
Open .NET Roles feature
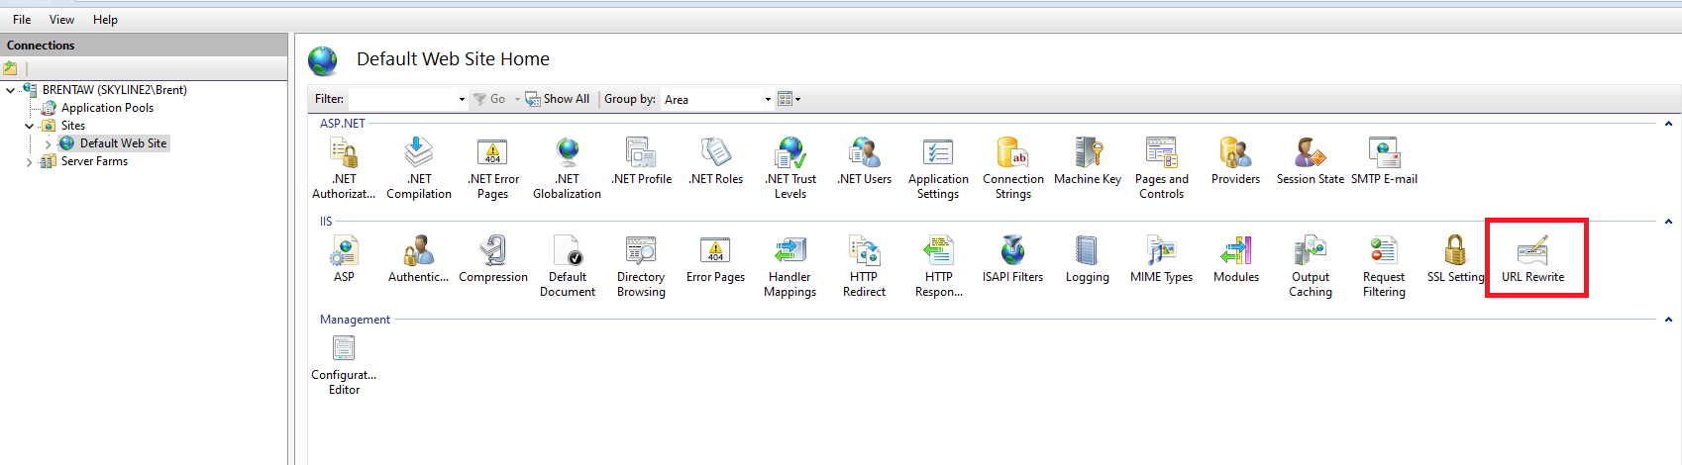(x=716, y=161)
